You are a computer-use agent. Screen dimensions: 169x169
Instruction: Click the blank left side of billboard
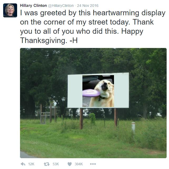(75, 91)
